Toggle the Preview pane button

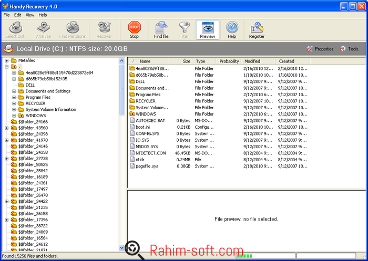click(208, 30)
